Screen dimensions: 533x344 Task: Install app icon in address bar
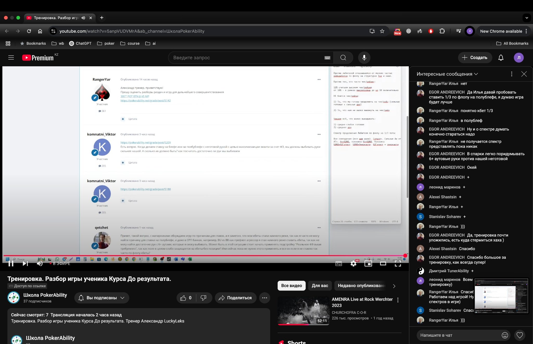(372, 31)
